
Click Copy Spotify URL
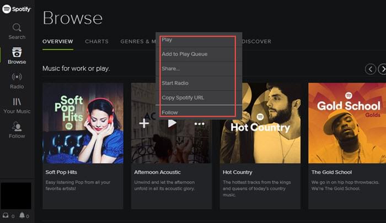(x=199, y=97)
